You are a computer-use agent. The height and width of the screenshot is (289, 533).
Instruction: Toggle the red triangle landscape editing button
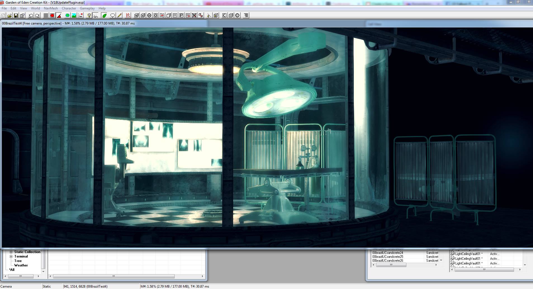[59, 15]
